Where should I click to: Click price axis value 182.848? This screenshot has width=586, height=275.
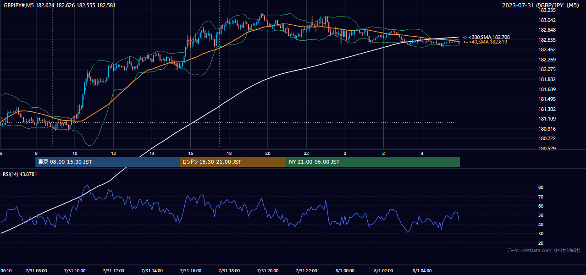tap(547, 30)
